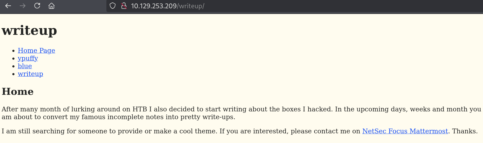Open the ypuffy writeup link

28,58
